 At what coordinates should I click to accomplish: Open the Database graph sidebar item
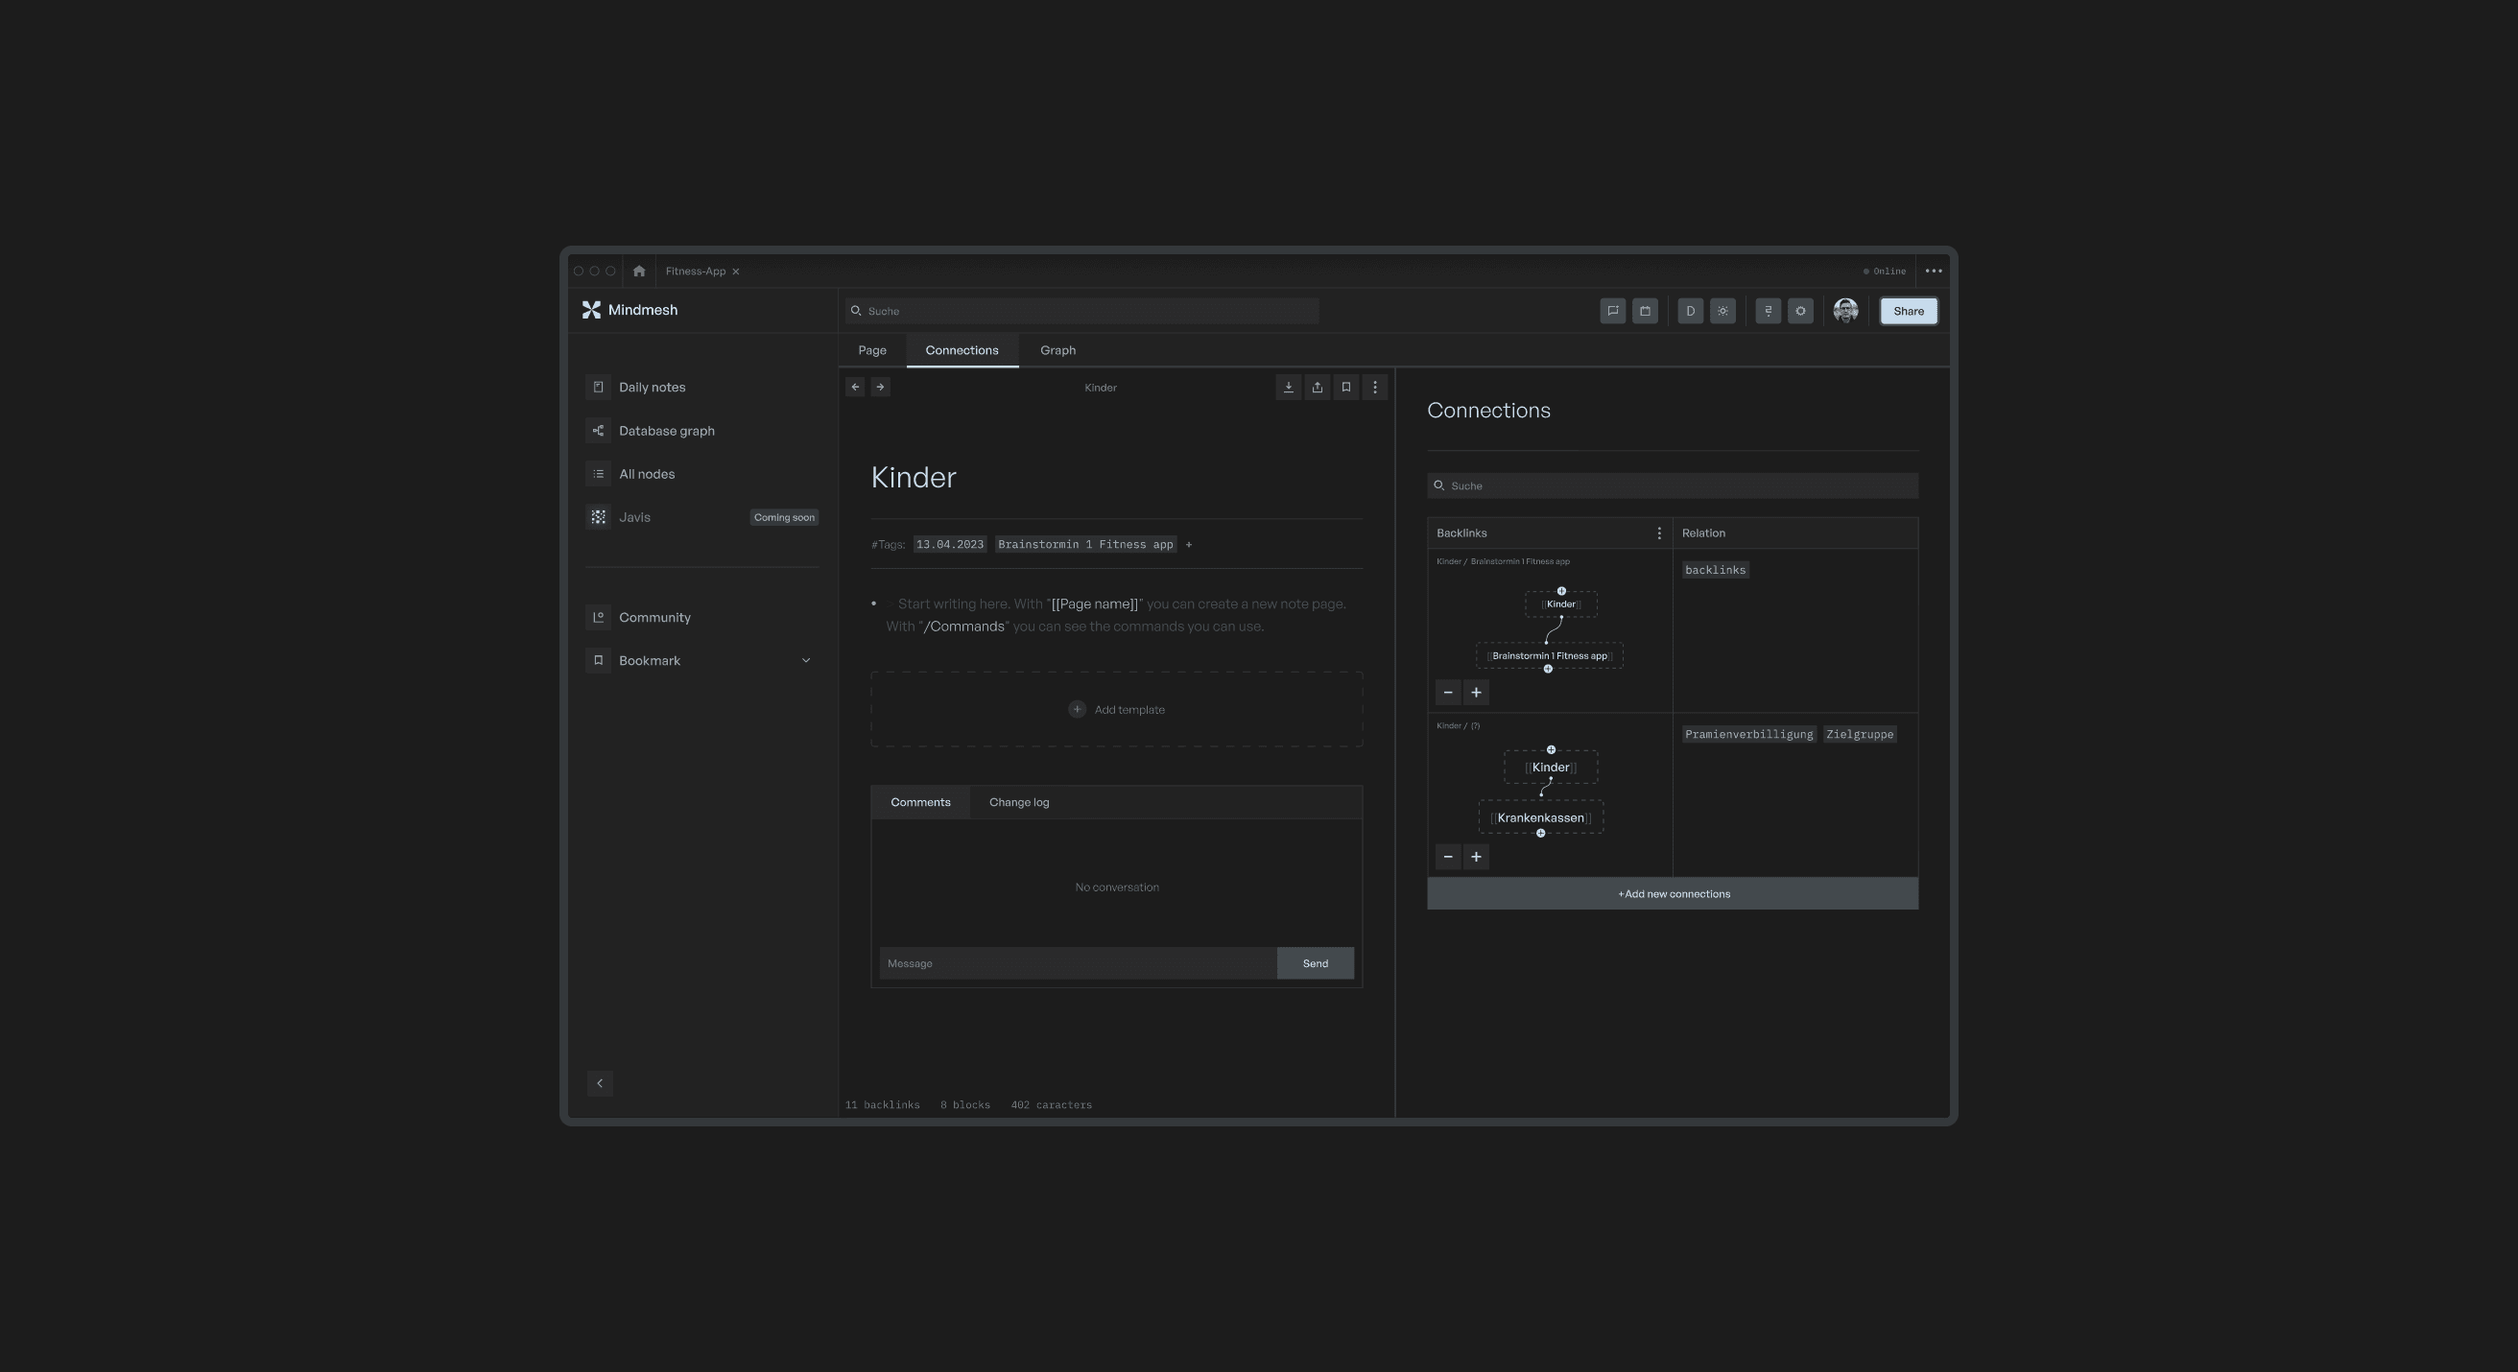click(x=666, y=431)
